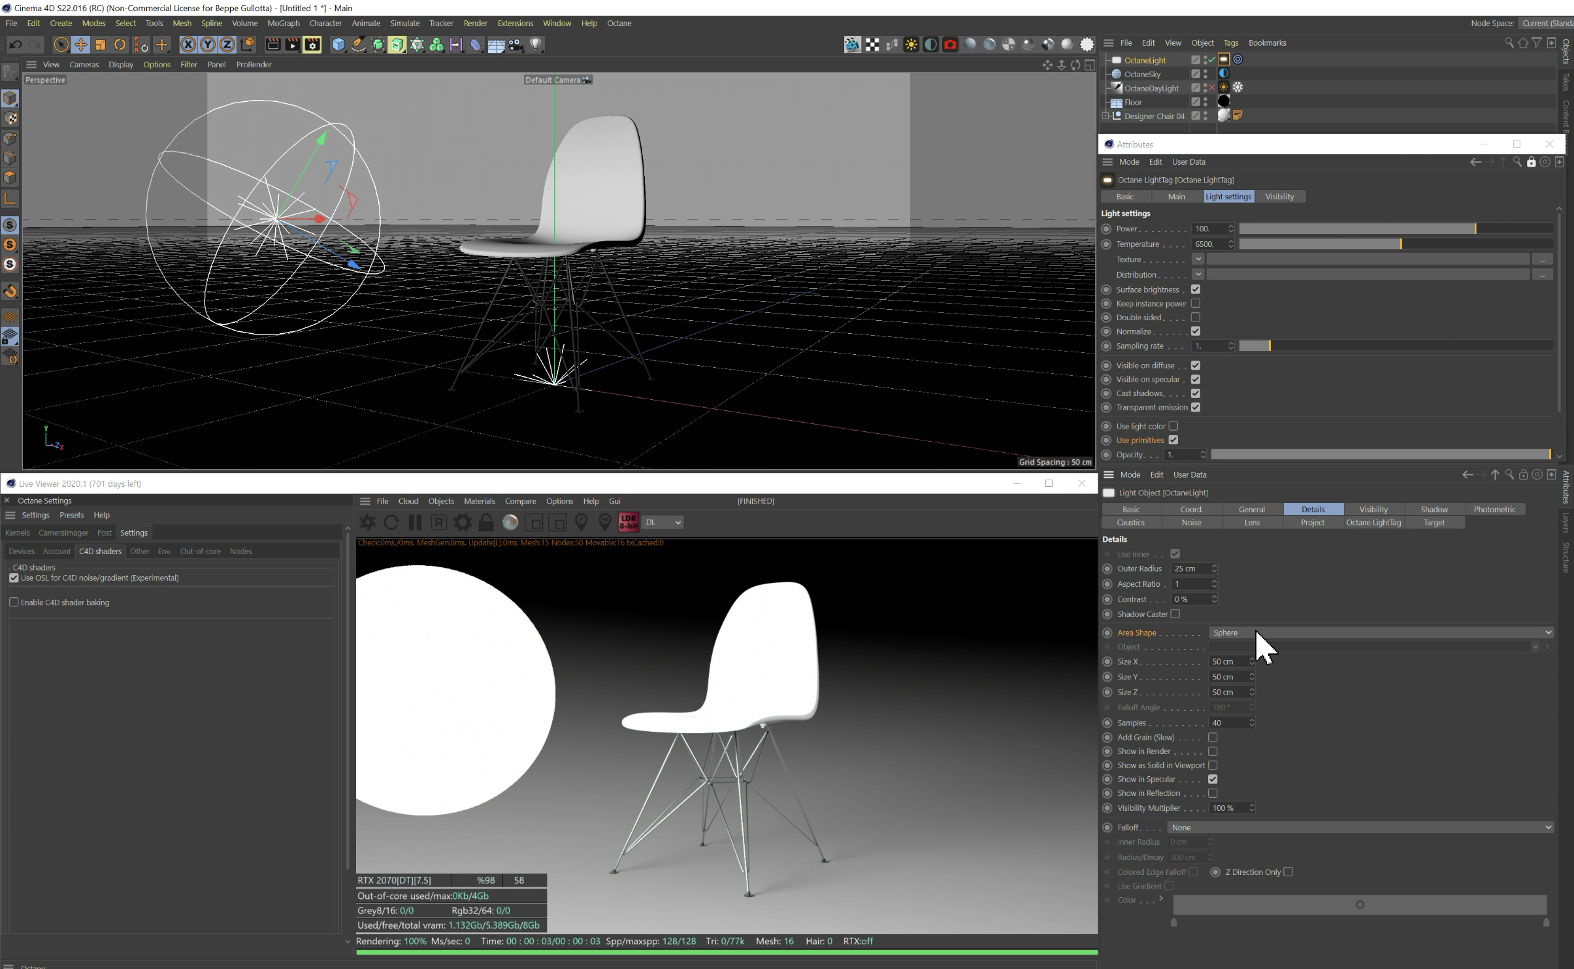
Task: Open Octane settings gear in Live Viewer
Action: [463, 522]
